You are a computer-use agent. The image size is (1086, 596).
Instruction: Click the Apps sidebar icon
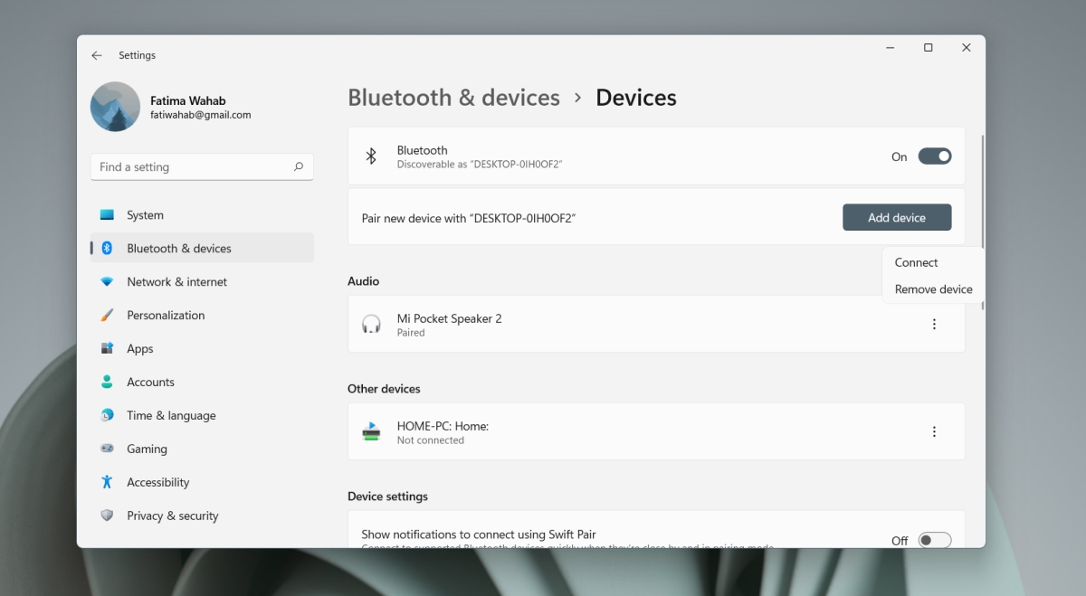point(107,348)
